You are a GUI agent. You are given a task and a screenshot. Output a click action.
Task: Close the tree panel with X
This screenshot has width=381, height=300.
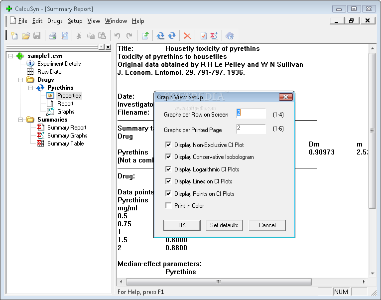109,47
